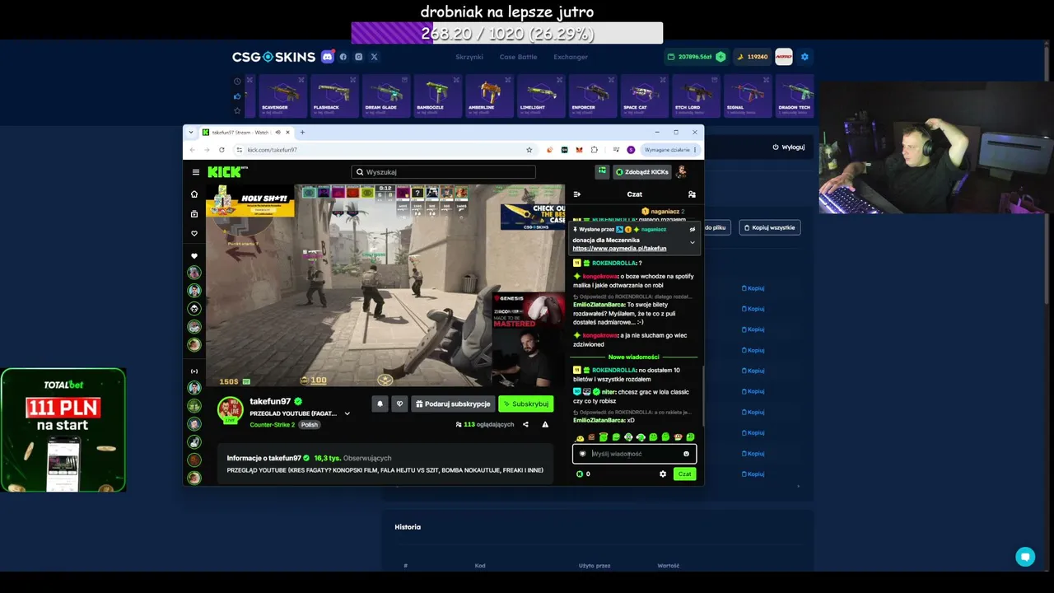Click the Kick leaderboard icon near Zdobądź KICKs
This screenshot has height=593, width=1054.
(602, 171)
